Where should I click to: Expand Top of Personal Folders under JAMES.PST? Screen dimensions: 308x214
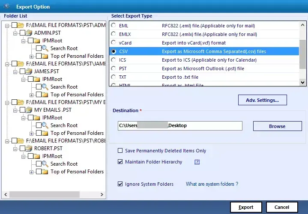pos(31,95)
